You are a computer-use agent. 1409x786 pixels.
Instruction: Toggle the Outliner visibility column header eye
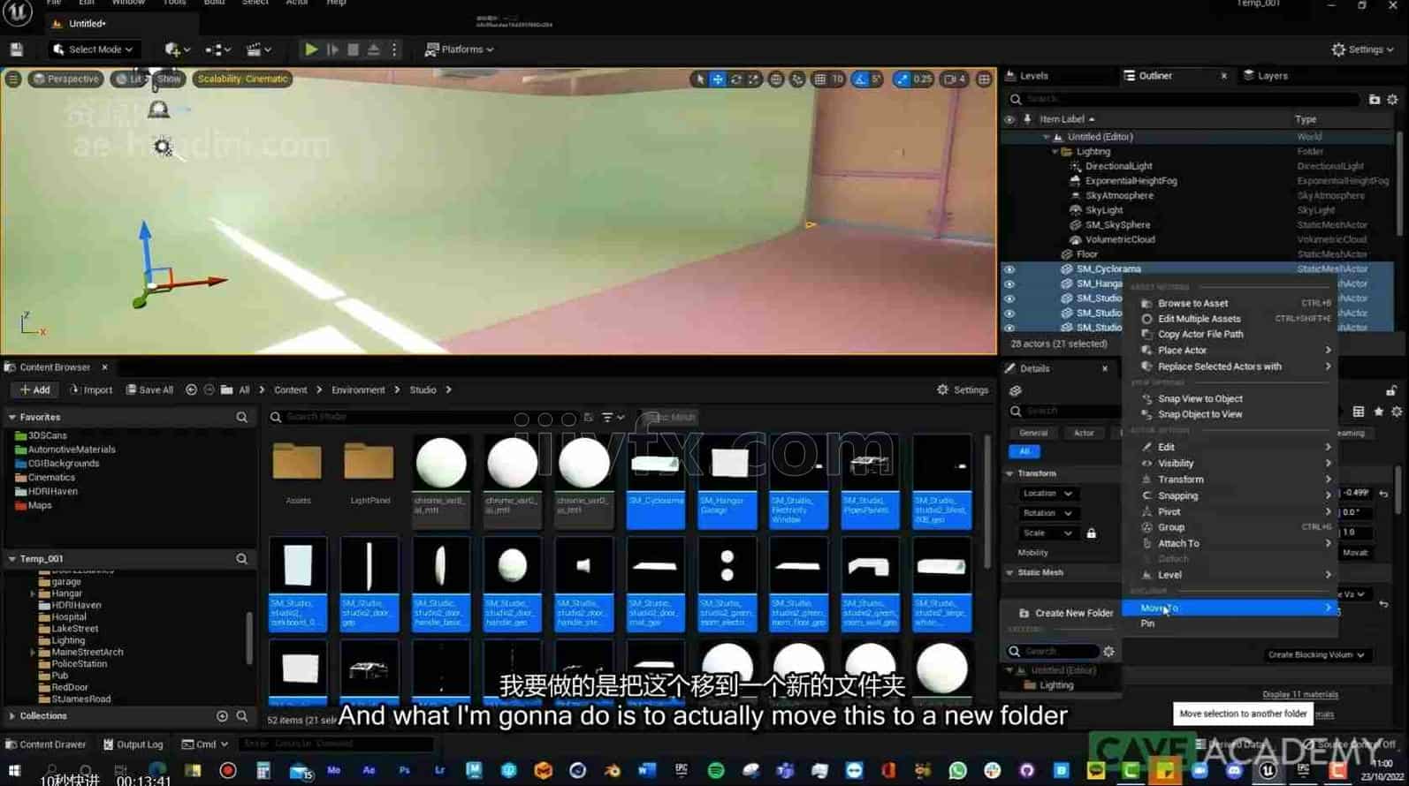[x=1009, y=119]
